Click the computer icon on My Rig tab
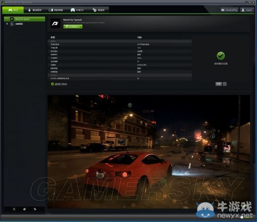Image resolution: width=257 pixels, height=222 pixels. click(50, 10)
